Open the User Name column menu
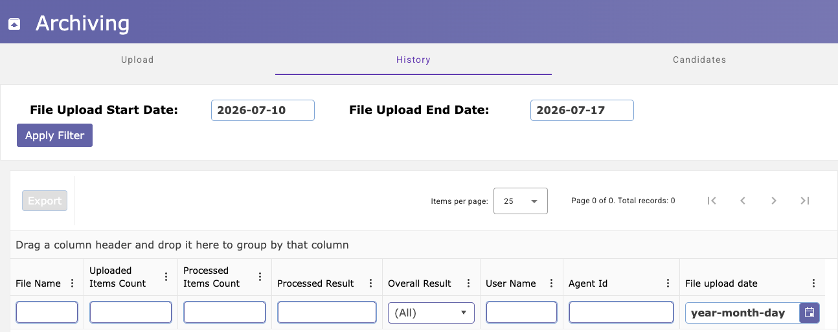 coord(551,283)
